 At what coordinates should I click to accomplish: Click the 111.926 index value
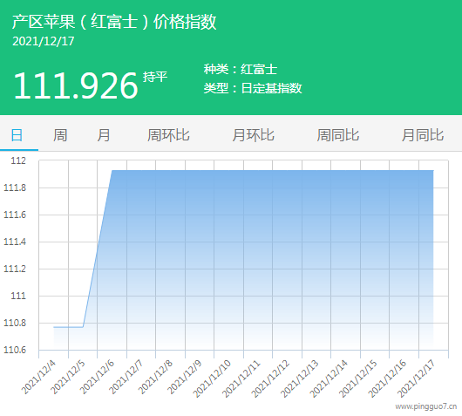76,85
